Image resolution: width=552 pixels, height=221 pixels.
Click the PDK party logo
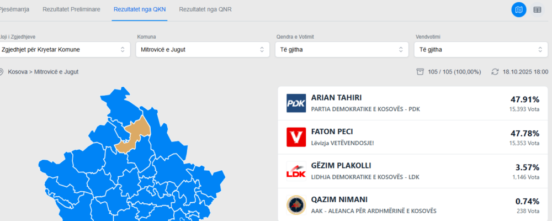click(x=296, y=103)
